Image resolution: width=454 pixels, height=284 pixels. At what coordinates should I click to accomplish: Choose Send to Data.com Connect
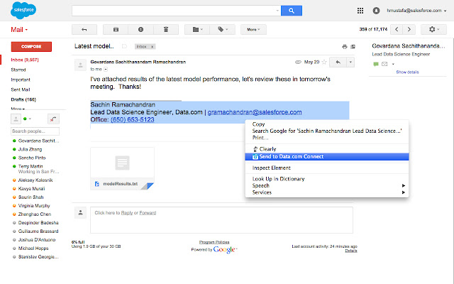(x=327, y=156)
